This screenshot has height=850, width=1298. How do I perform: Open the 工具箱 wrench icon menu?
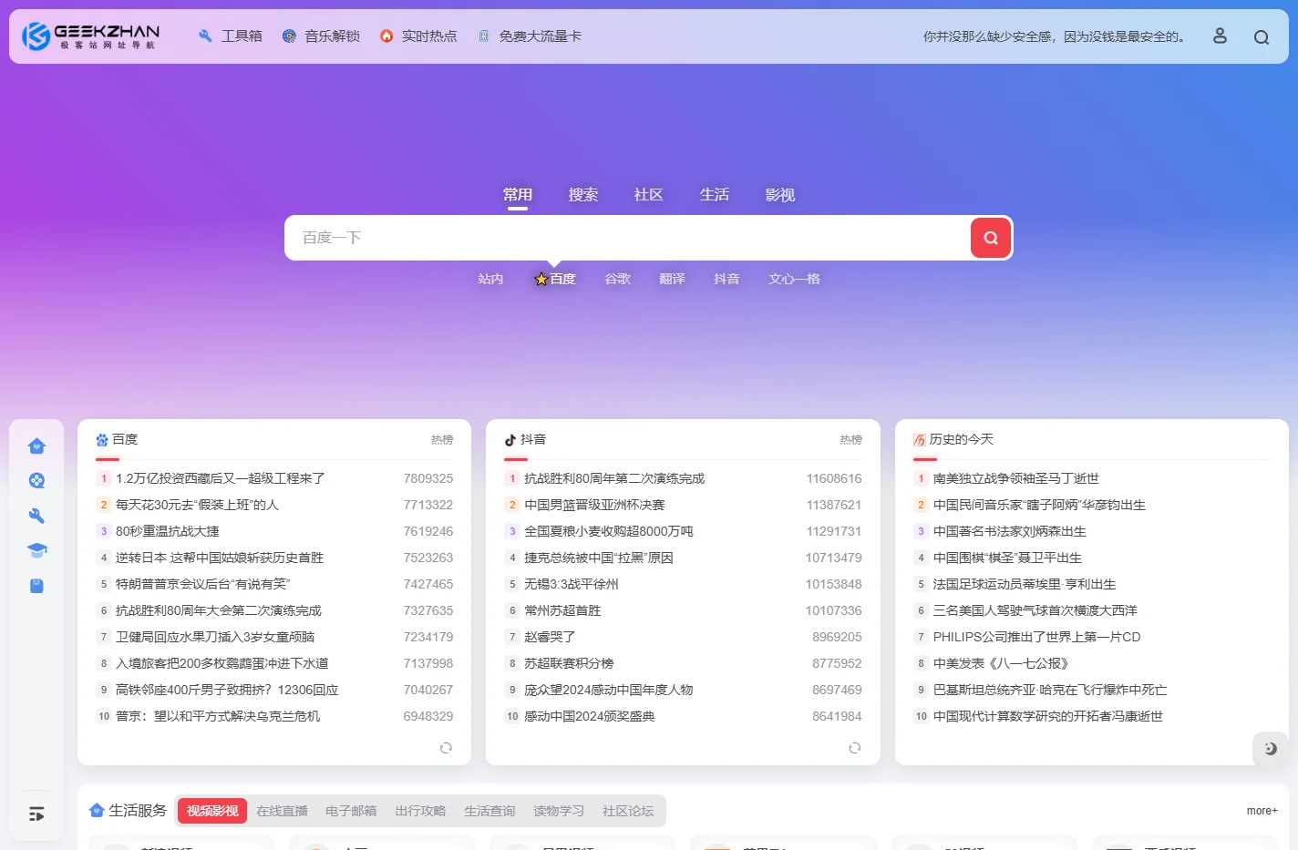(205, 36)
